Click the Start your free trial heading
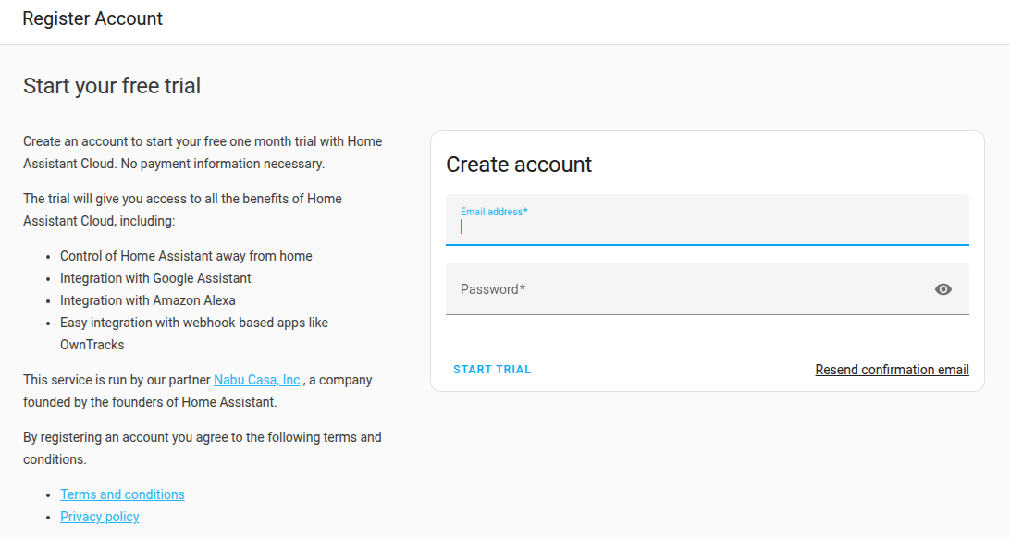The width and height of the screenshot is (1010, 537). click(x=111, y=85)
